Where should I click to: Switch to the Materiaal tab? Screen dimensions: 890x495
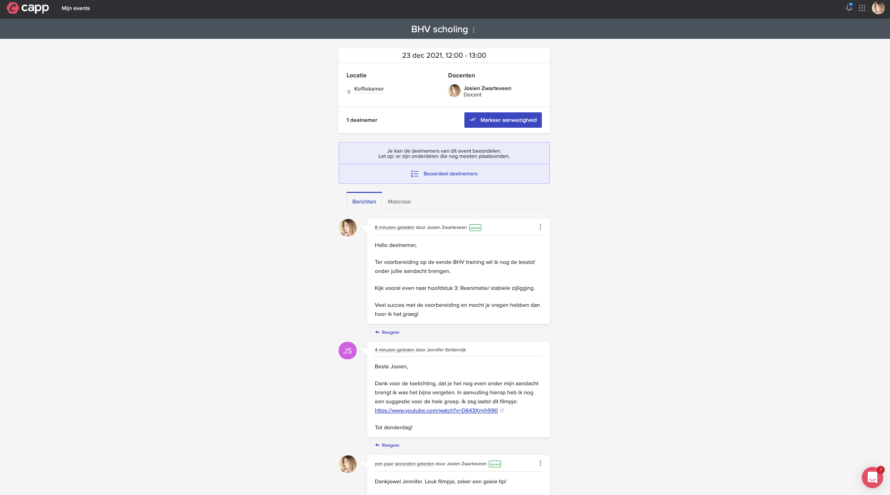pos(399,202)
